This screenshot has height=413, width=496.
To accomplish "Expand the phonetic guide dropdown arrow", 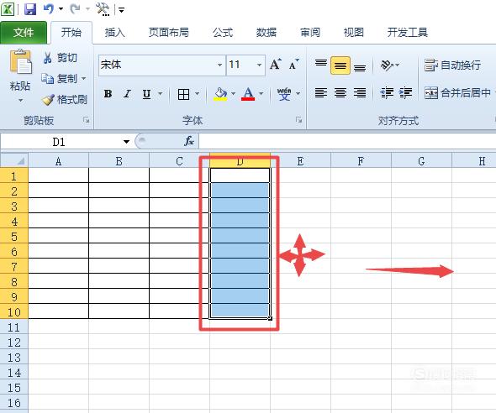I will tap(298, 94).
